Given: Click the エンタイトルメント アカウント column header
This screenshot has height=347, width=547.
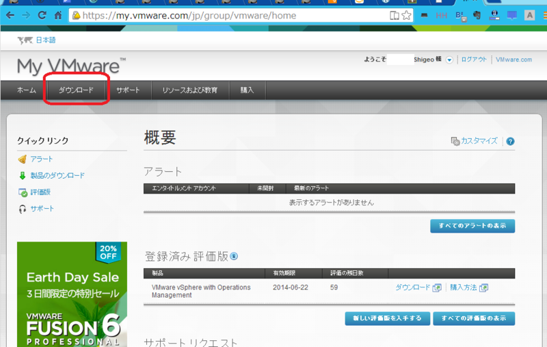Looking at the screenshot, I should pyautogui.click(x=184, y=188).
